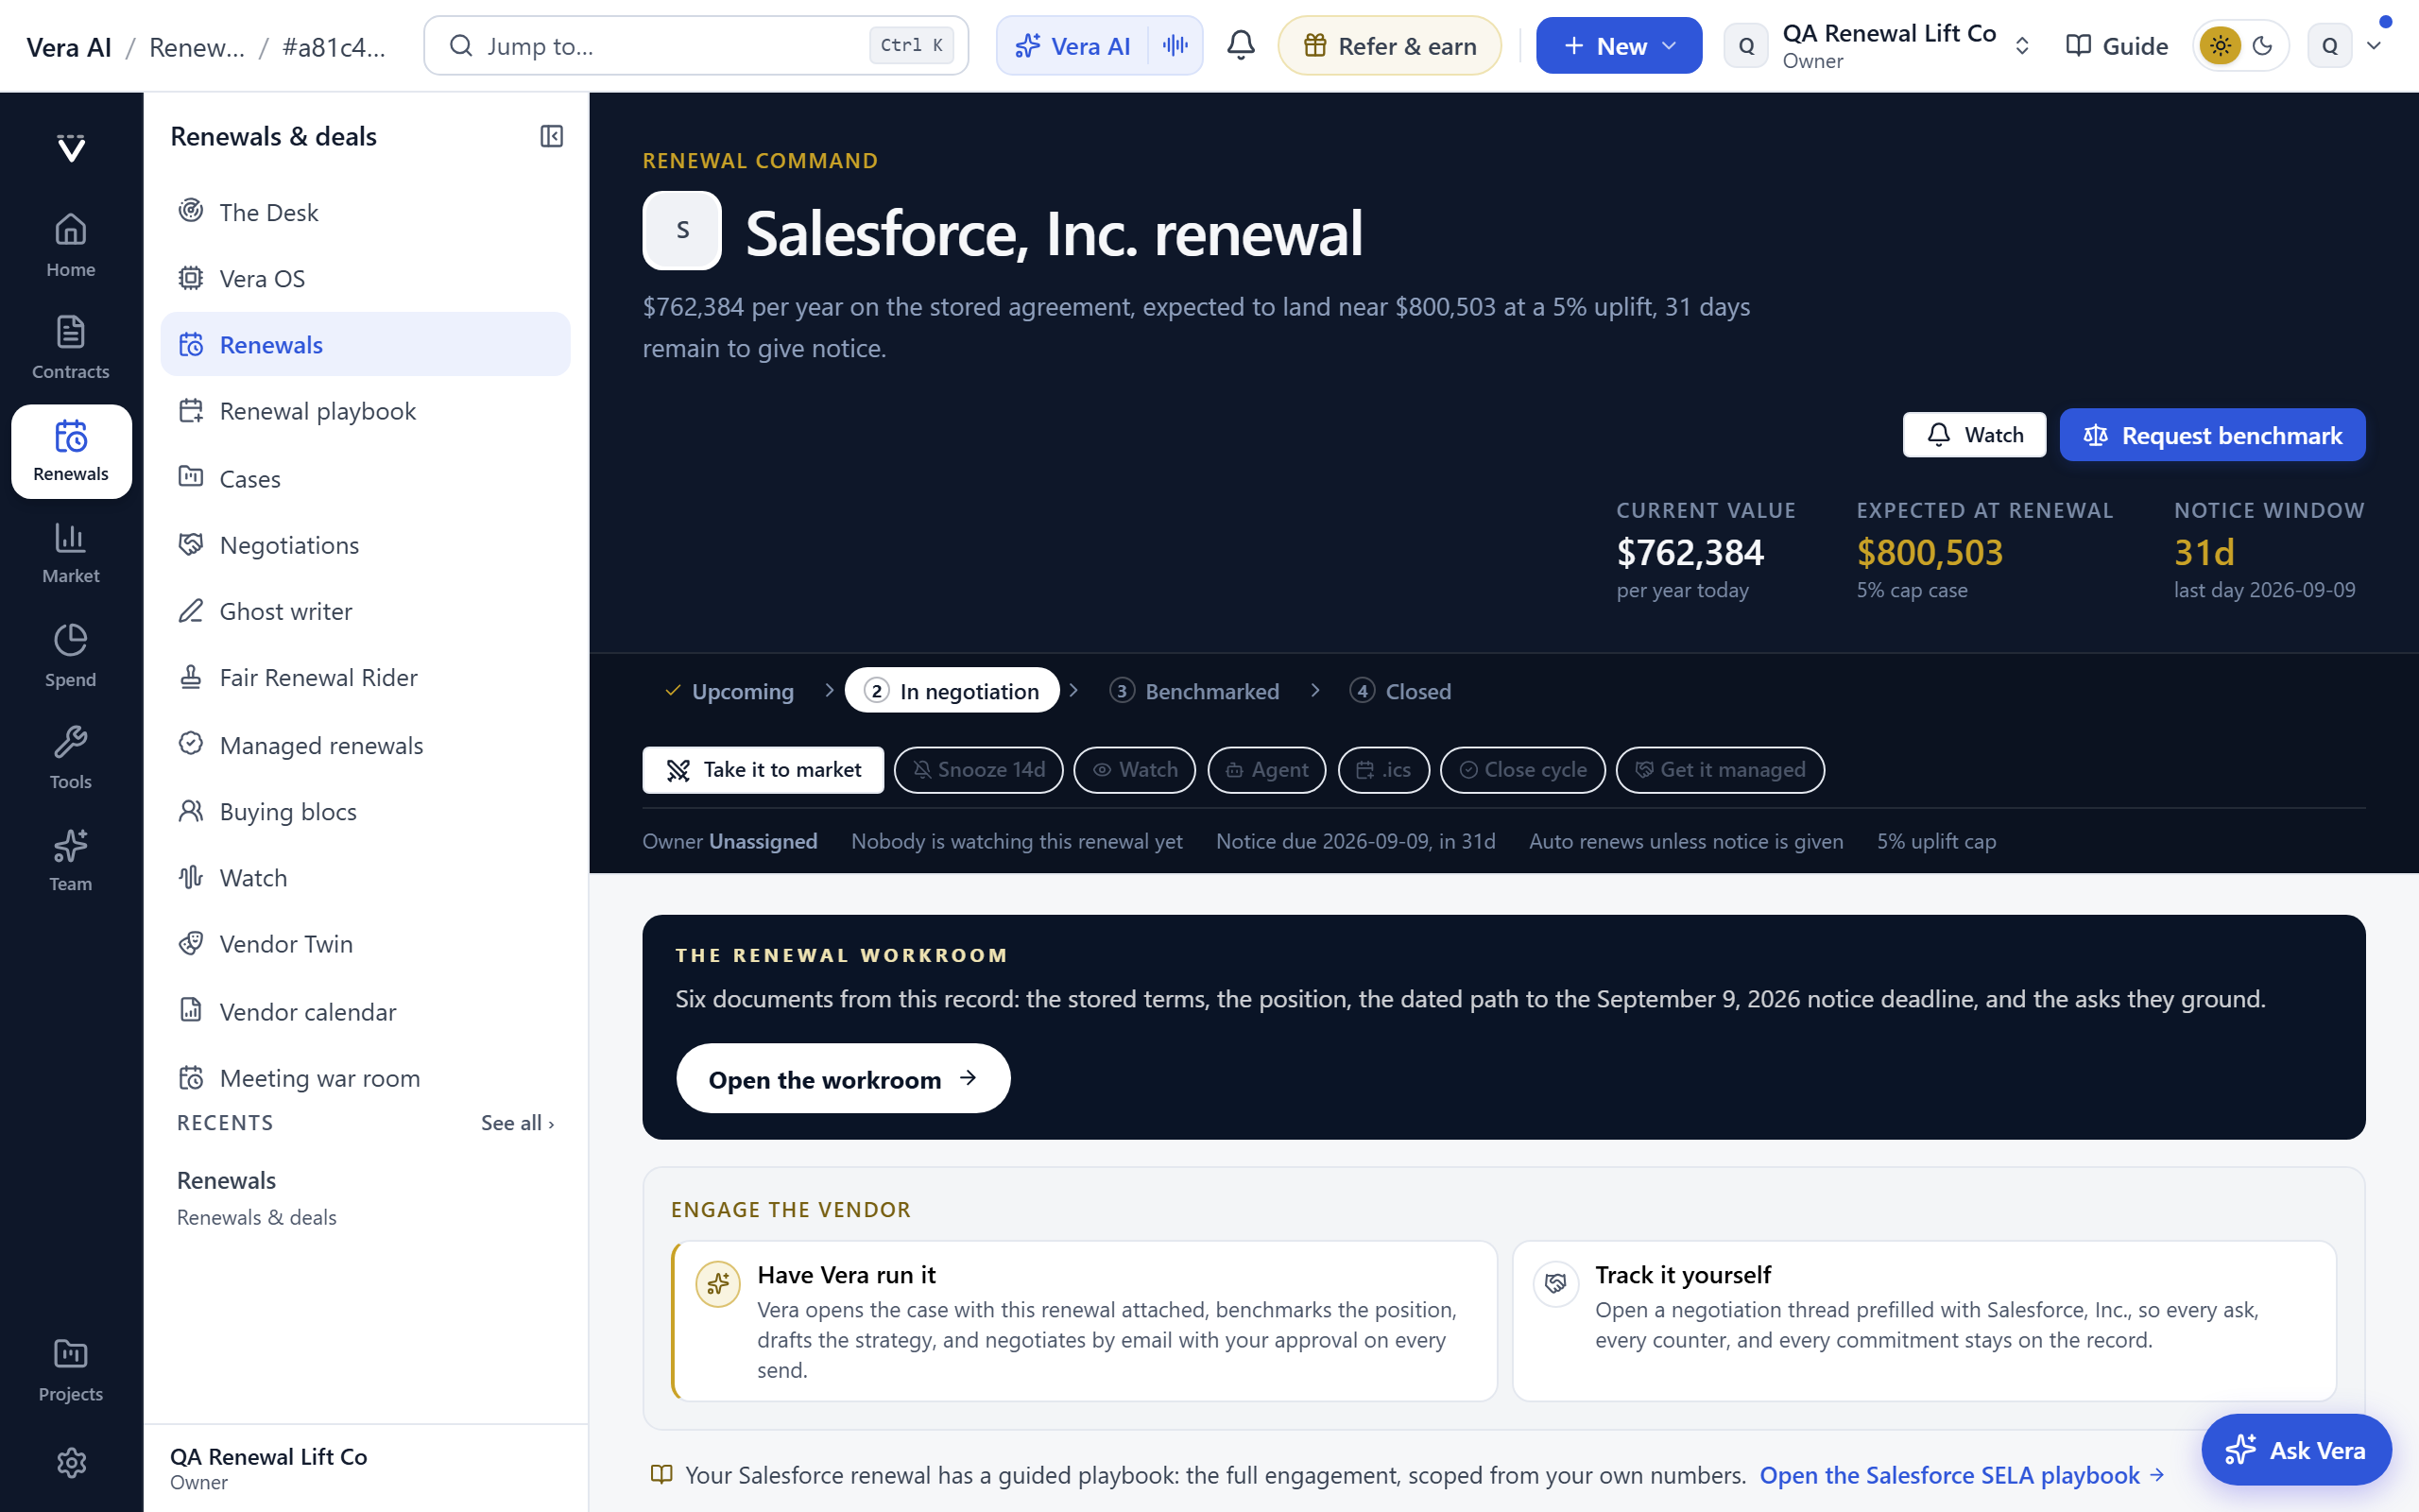Snooze renewal for 14 days
The height and width of the screenshot is (1512, 2419).
(979, 770)
